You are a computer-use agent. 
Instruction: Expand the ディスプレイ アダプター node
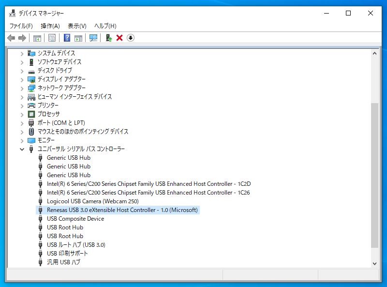22,80
